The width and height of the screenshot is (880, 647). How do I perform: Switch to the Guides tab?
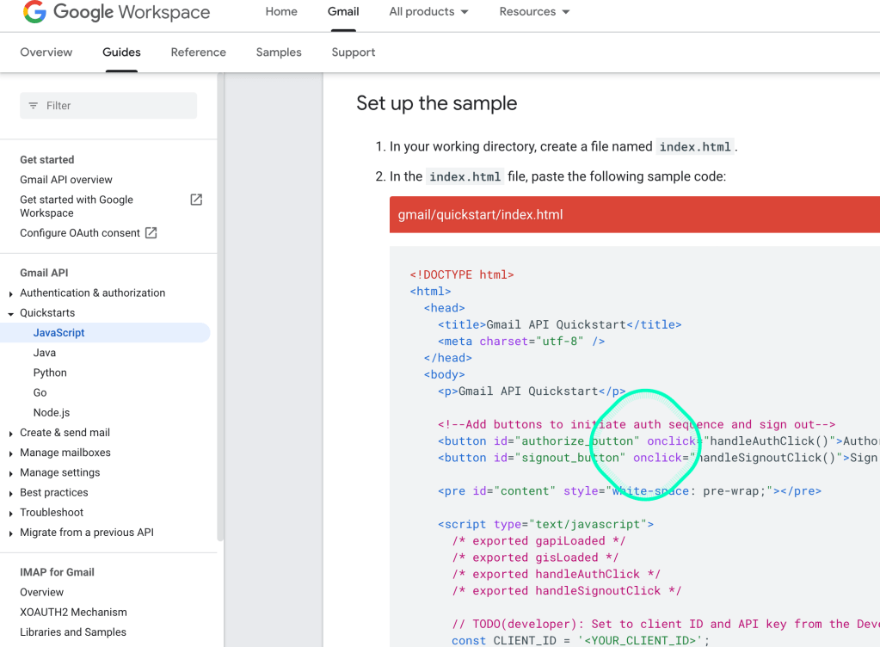pos(121,52)
